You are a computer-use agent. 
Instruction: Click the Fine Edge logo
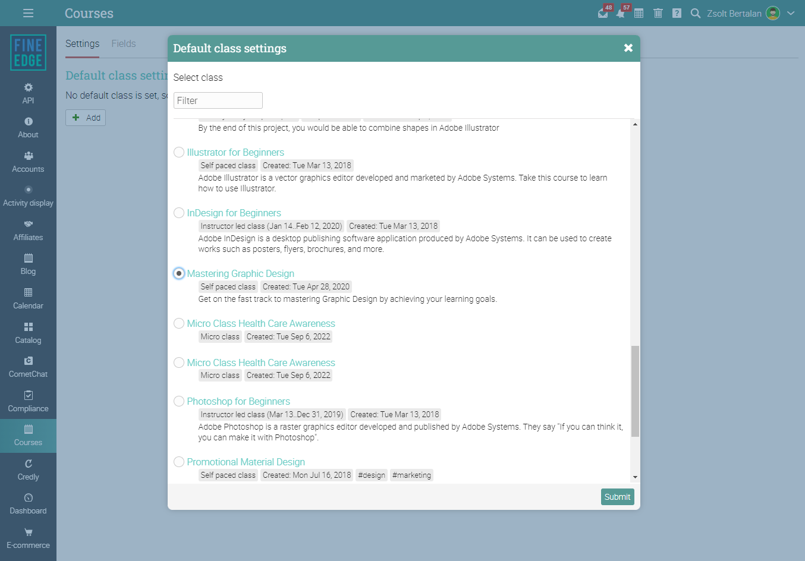[28, 52]
